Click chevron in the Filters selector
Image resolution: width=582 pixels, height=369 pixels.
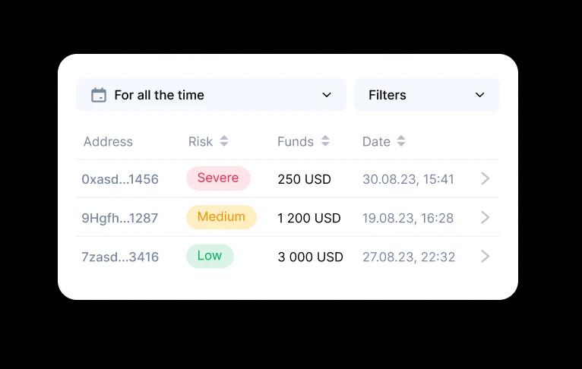click(x=480, y=95)
